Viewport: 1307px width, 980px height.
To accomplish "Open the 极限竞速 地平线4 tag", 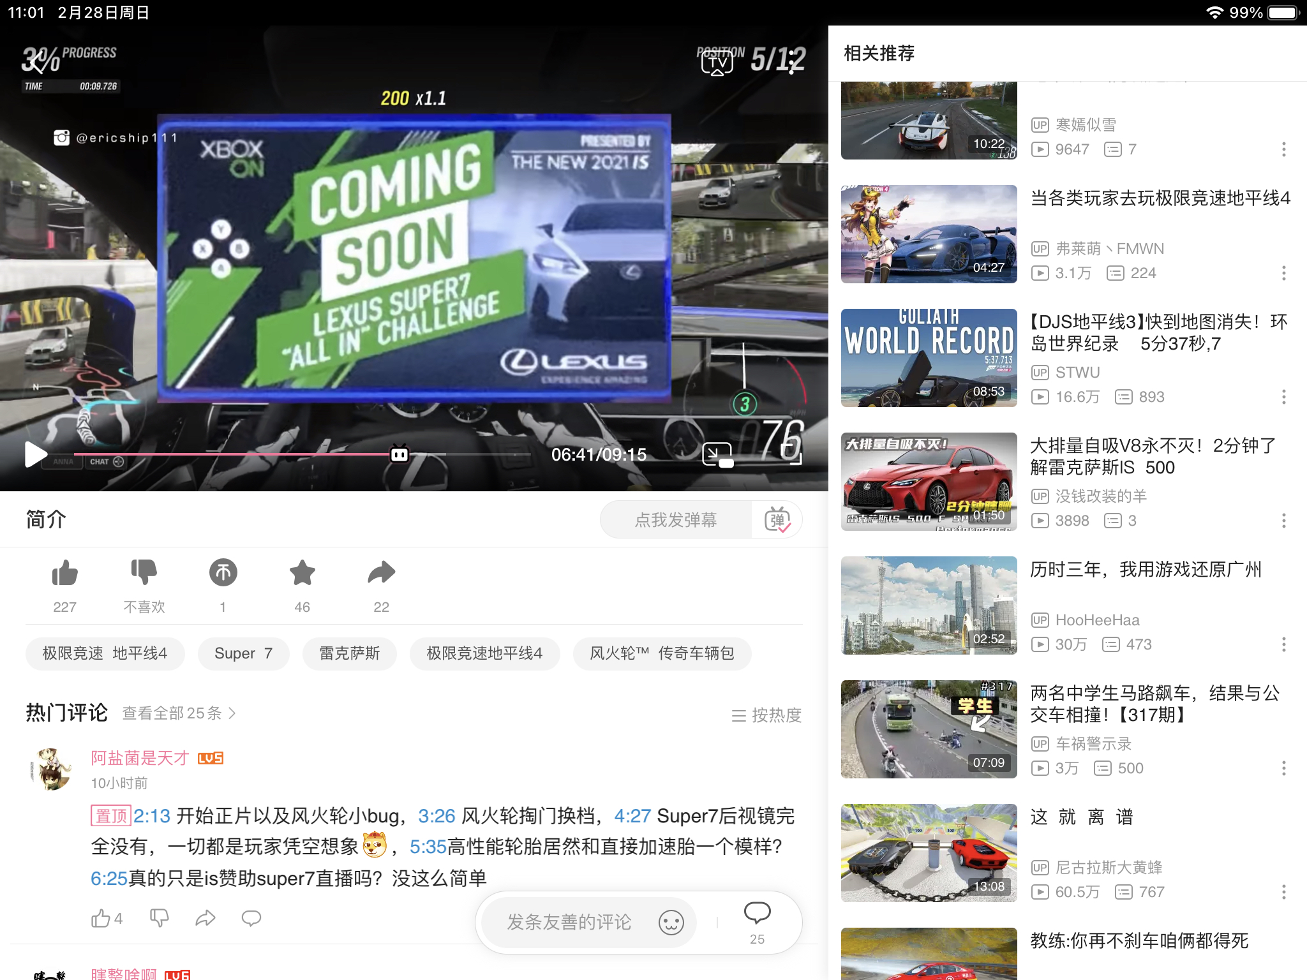I will (105, 653).
